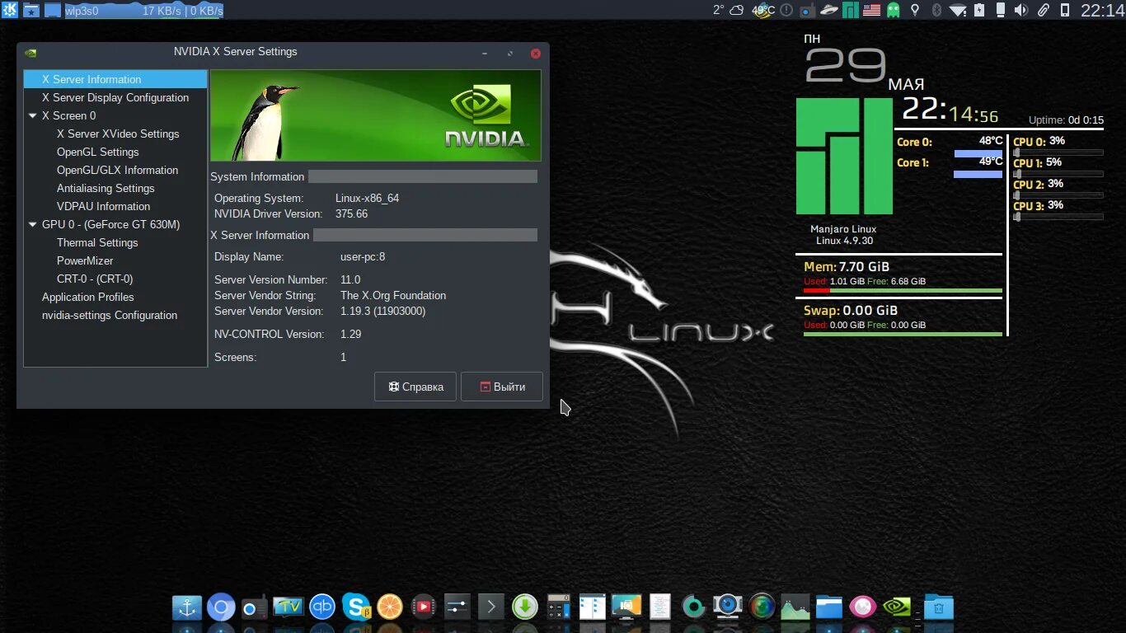Open qBittorrent from the dock
1126x633 pixels.
click(322, 608)
